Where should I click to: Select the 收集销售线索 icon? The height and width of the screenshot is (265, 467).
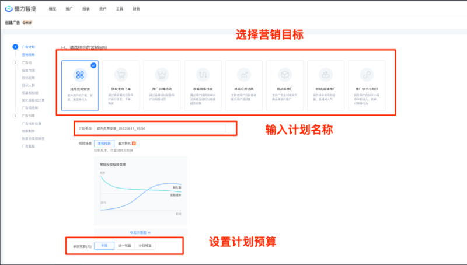pyautogui.click(x=203, y=75)
